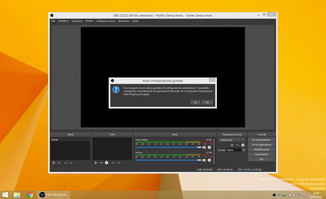This screenshot has height=199, width=326.
Task: Open Impostazioni from the Controlli panel
Action: click(261, 154)
